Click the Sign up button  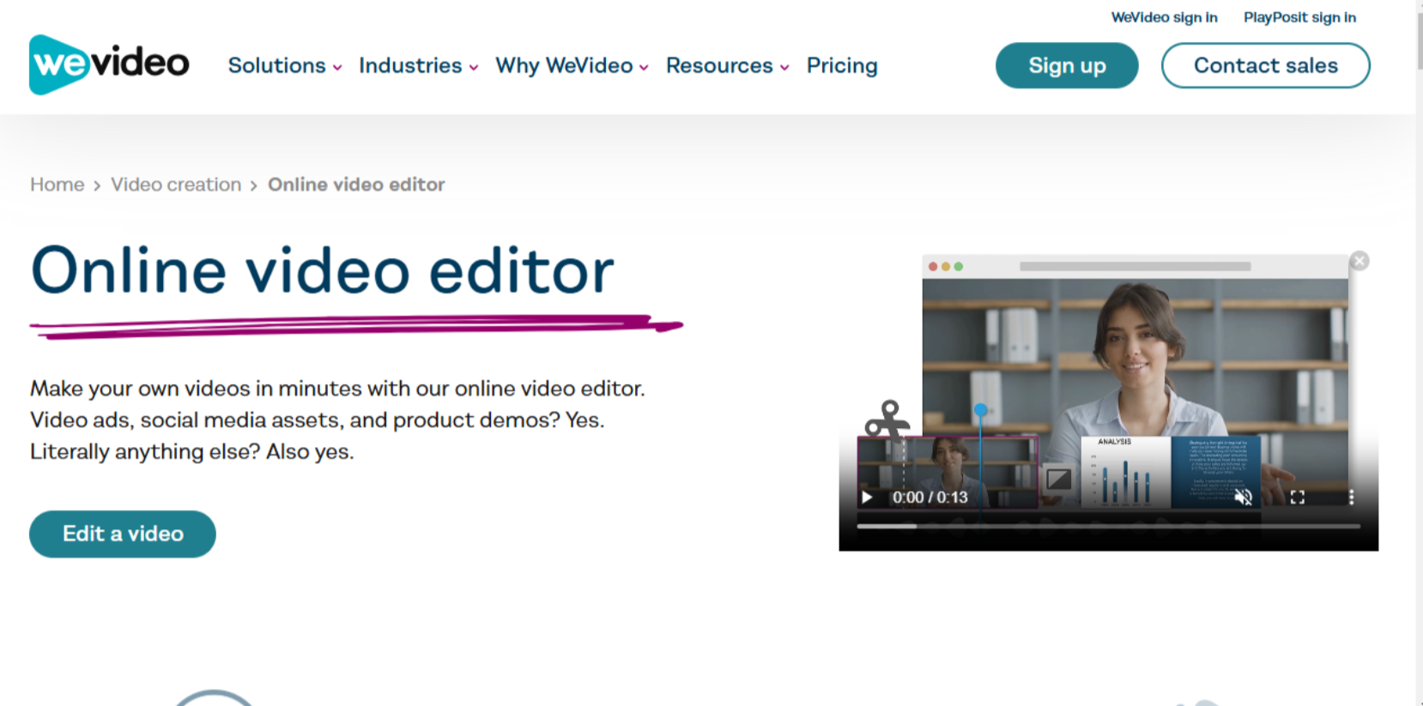click(1067, 65)
